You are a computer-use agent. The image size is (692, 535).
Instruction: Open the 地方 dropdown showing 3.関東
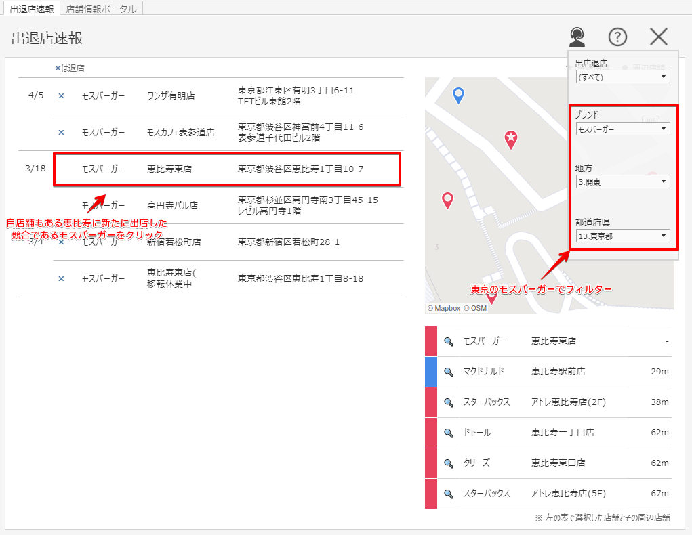[x=623, y=181]
